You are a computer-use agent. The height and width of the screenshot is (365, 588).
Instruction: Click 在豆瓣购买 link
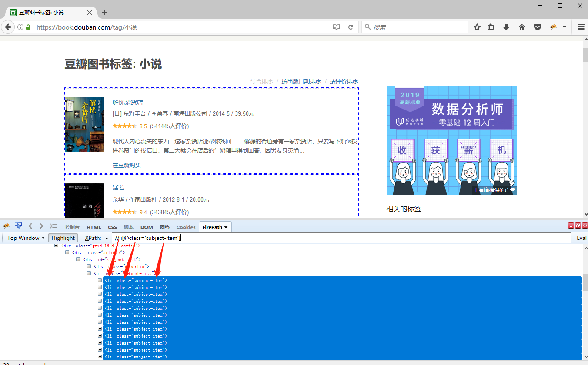(127, 165)
